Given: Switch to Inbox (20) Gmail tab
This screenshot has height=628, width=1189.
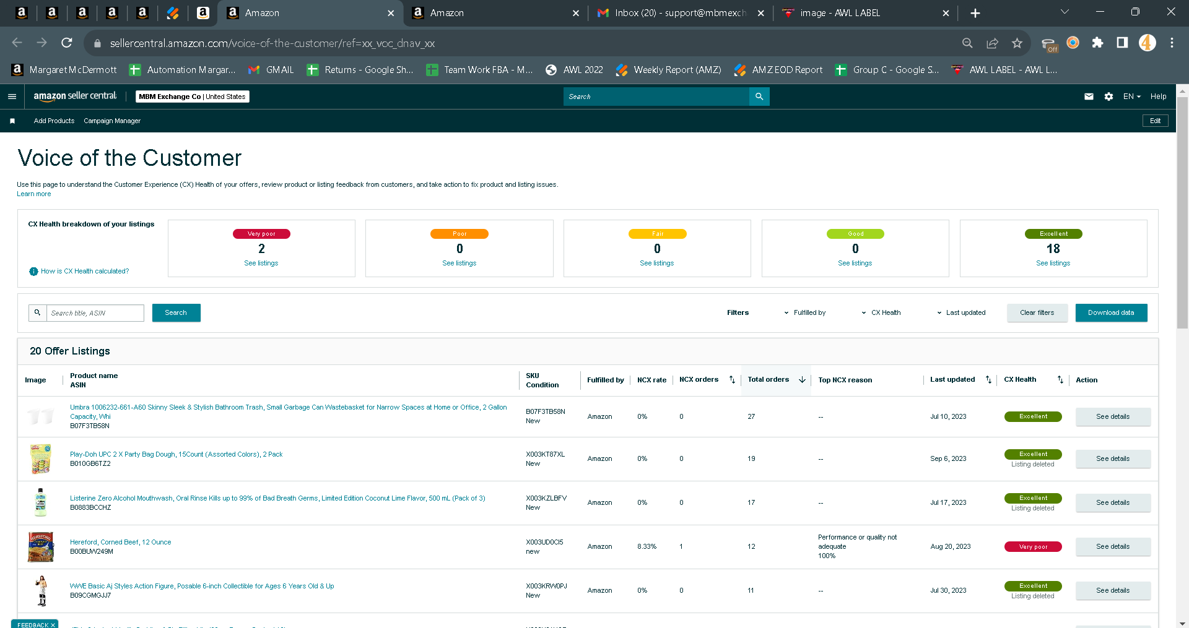Looking at the screenshot, I should tap(680, 13).
